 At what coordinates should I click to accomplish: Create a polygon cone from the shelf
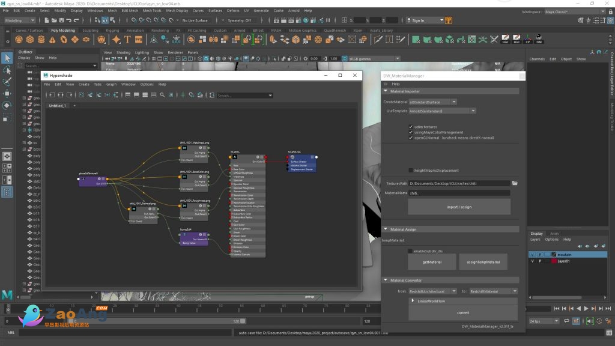pyautogui.click(x=52, y=40)
